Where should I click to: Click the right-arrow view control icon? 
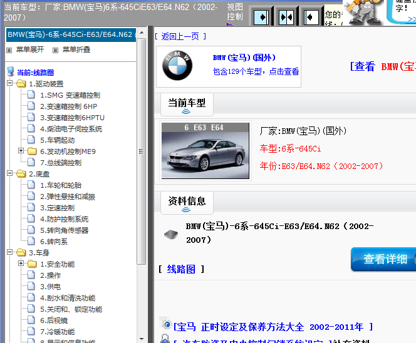[261, 18]
